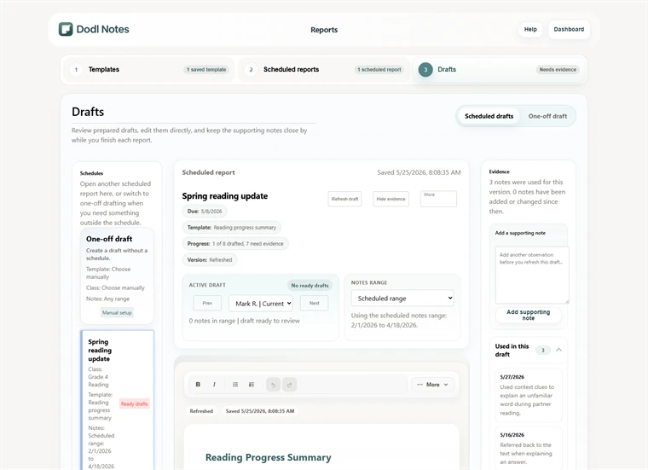
Task: Go to the Prev active draft
Action: pyautogui.click(x=207, y=303)
